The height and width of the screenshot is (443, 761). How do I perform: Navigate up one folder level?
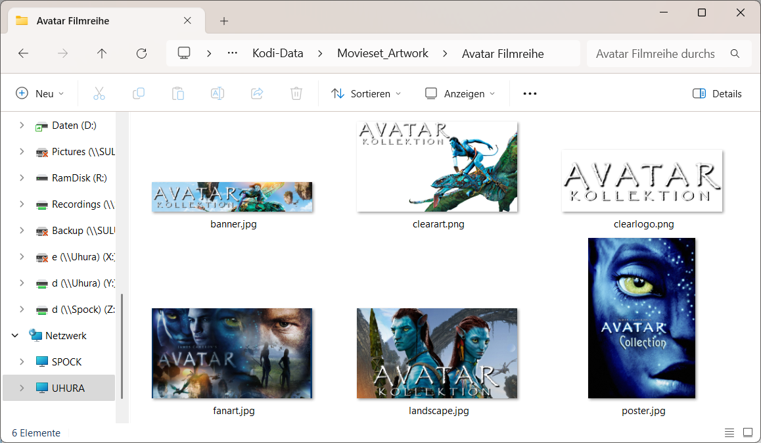[x=101, y=53]
